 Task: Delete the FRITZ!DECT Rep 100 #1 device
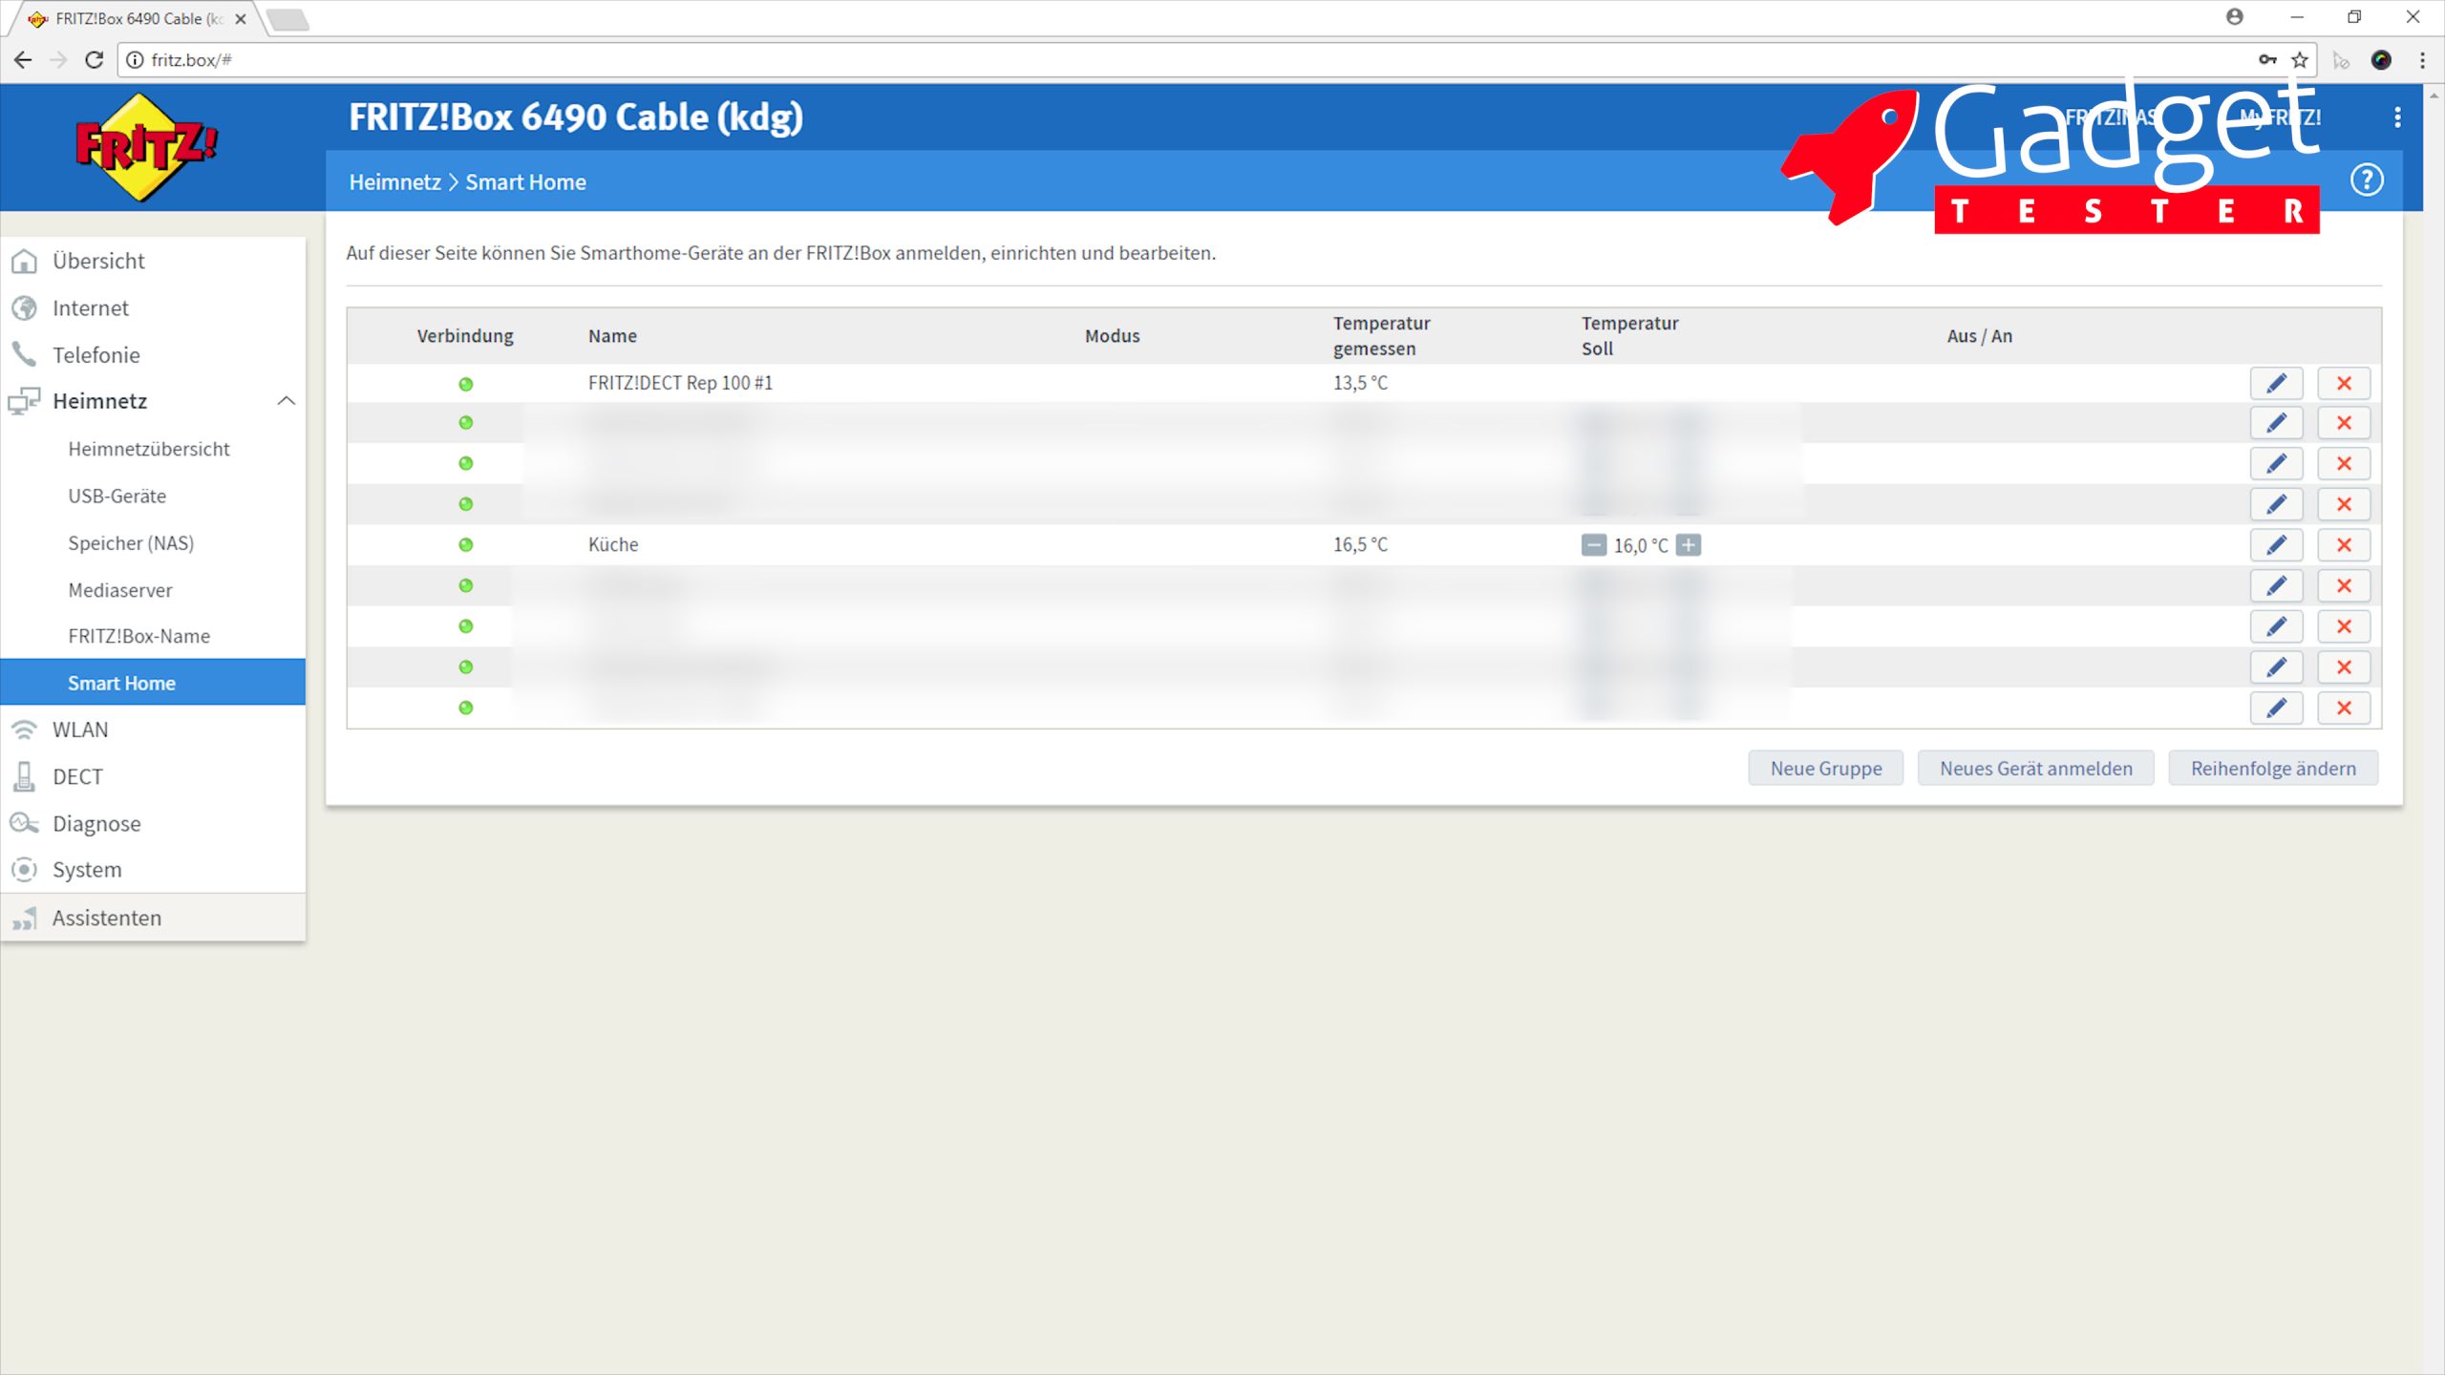pos(2343,383)
